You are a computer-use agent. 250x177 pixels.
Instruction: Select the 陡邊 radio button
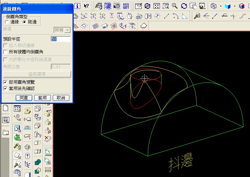(24, 22)
